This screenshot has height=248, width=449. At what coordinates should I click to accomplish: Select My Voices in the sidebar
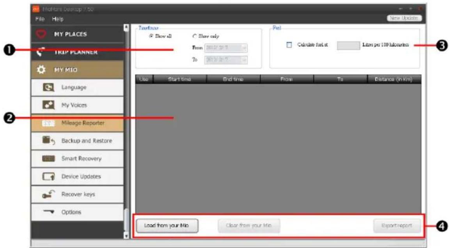77,105
